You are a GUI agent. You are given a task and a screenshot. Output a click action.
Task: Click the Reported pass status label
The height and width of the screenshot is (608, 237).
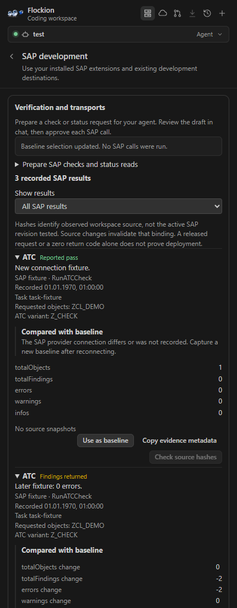59,258
